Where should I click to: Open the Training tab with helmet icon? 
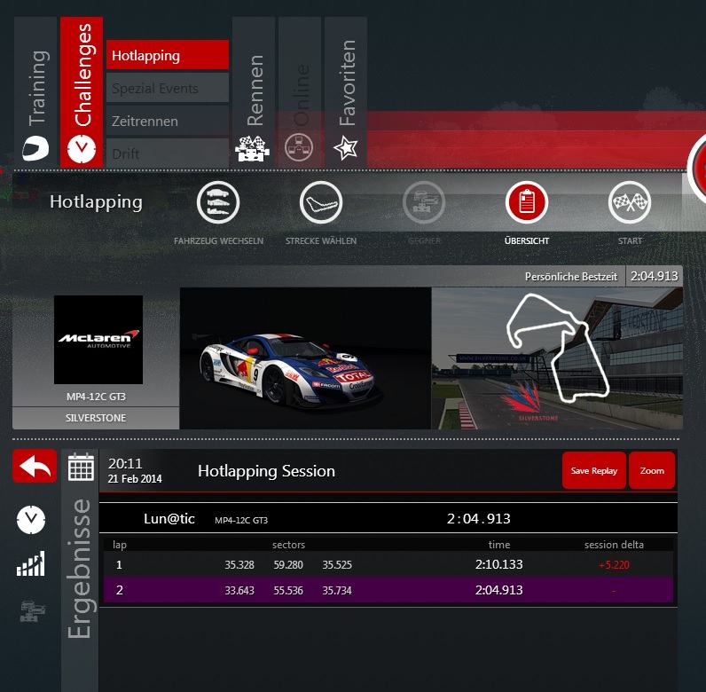pos(35,92)
